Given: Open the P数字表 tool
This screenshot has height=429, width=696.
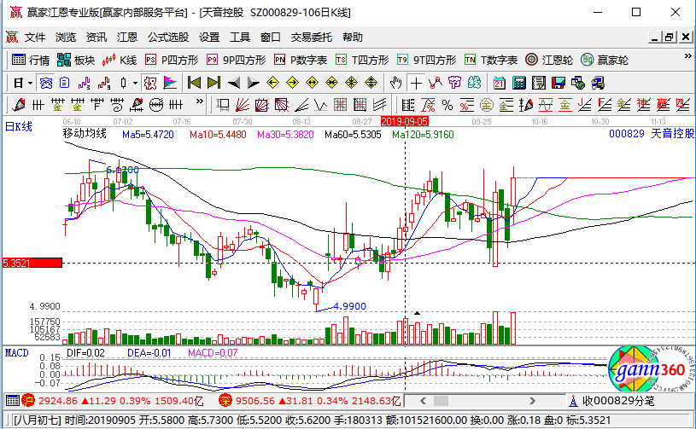Looking at the screenshot, I should coord(301,60).
